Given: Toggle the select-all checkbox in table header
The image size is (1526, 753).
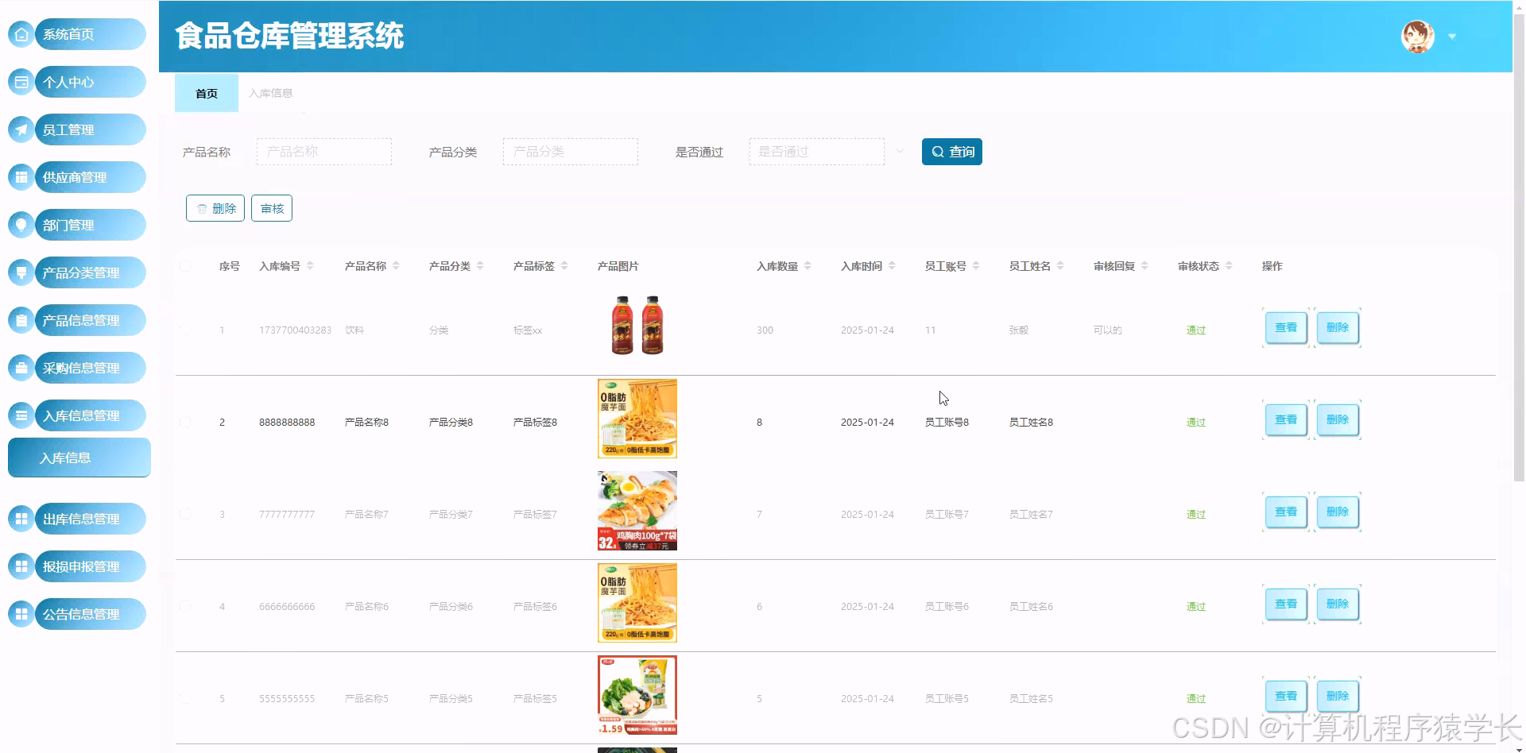Looking at the screenshot, I should coord(185,266).
